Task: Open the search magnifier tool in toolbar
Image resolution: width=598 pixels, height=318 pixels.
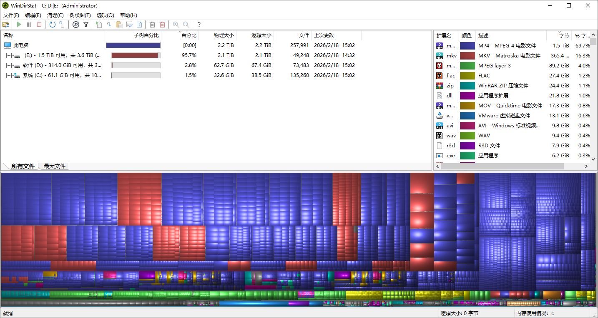Action: [75, 25]
